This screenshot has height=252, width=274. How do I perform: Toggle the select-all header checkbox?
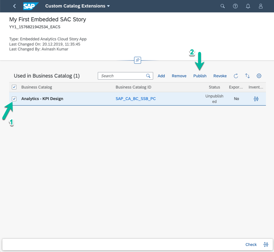pyautogui.click(x=14, y=87)
